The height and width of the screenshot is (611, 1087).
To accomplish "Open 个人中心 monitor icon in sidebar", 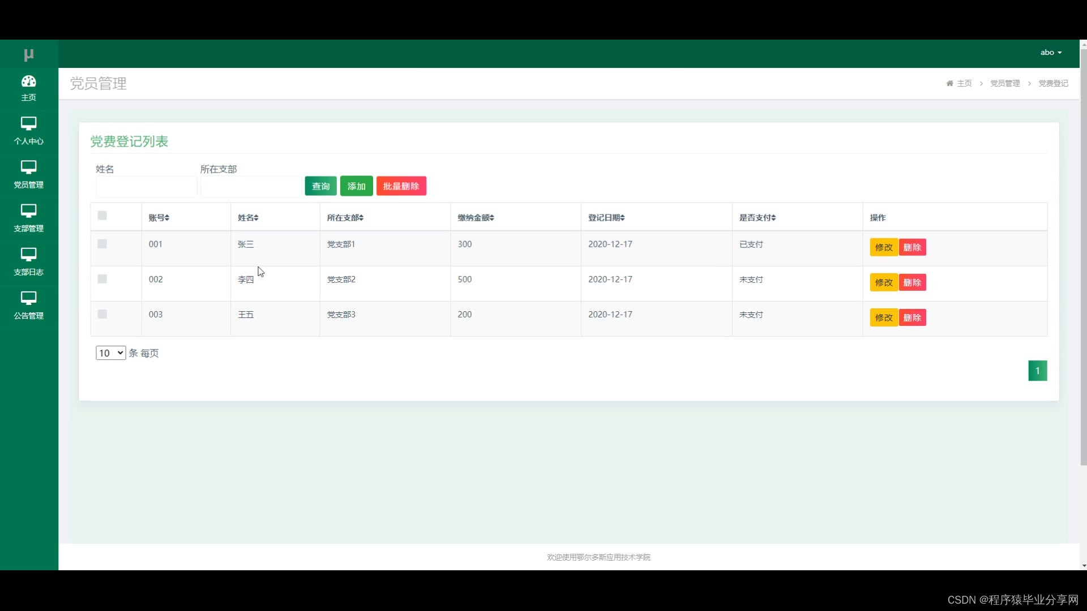I will 28,123.
